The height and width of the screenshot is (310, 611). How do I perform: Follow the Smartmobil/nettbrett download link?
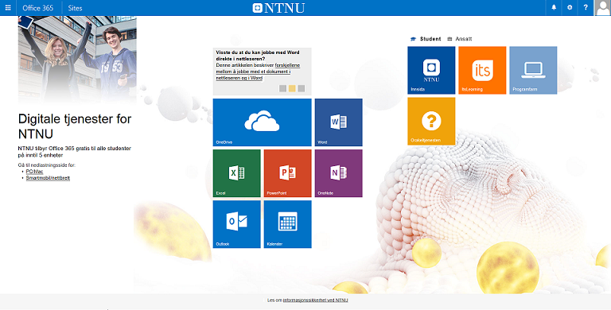[x=48, y=178]
